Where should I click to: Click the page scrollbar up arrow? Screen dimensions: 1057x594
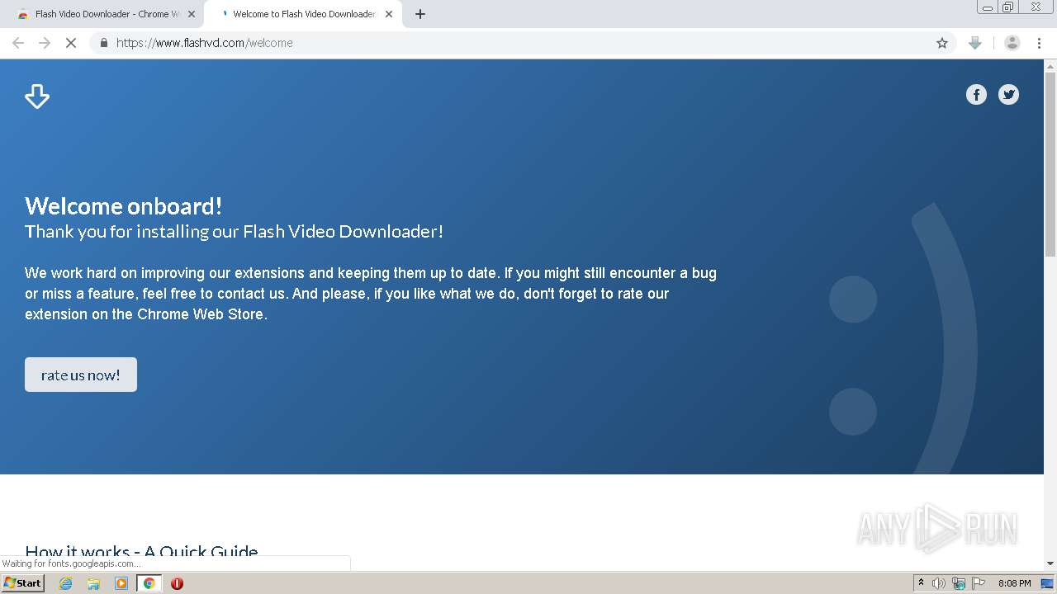pos(1050,65)
